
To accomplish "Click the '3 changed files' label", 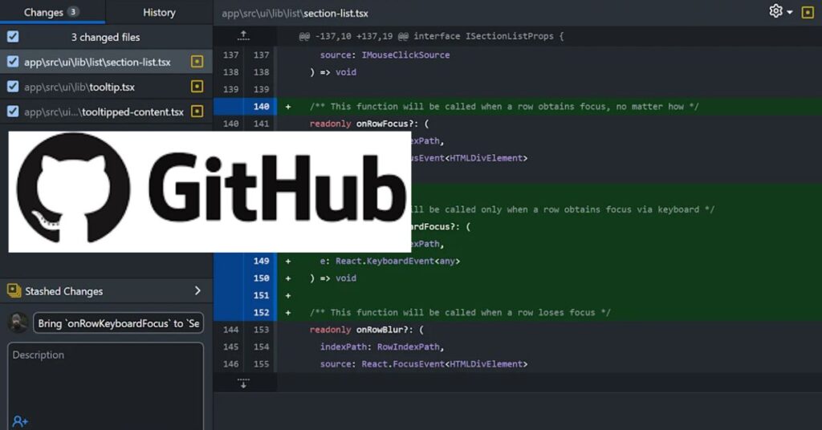I will [x=105, y=37].
